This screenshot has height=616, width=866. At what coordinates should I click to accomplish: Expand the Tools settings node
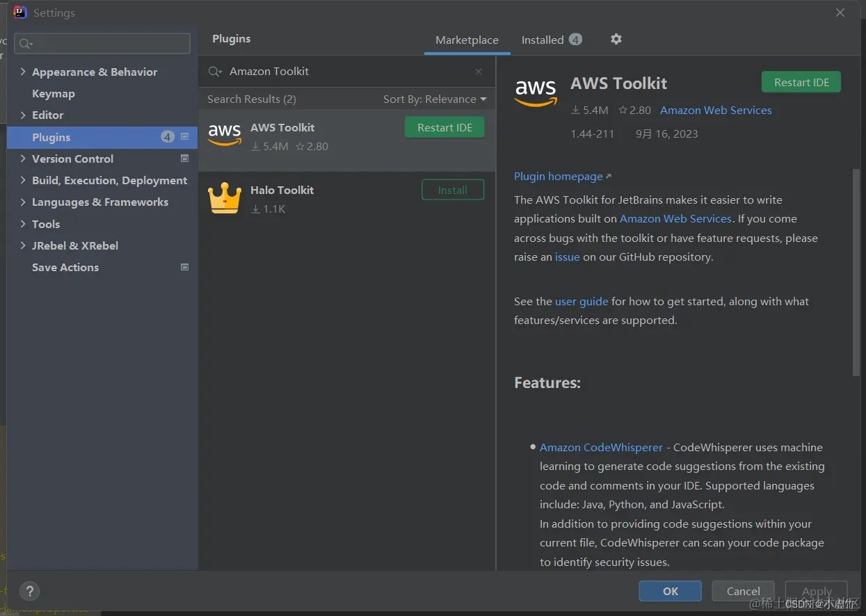(23, 224)
